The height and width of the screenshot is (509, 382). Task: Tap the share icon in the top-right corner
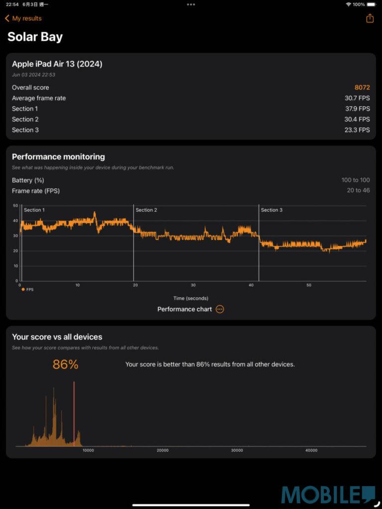click(x=370, y=18)
